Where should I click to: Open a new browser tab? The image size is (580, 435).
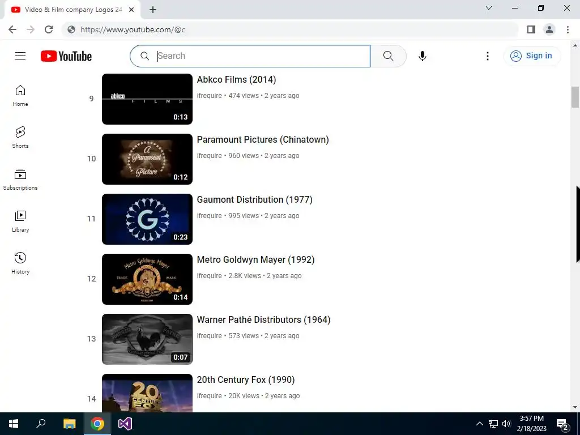(x=153, y=10)
